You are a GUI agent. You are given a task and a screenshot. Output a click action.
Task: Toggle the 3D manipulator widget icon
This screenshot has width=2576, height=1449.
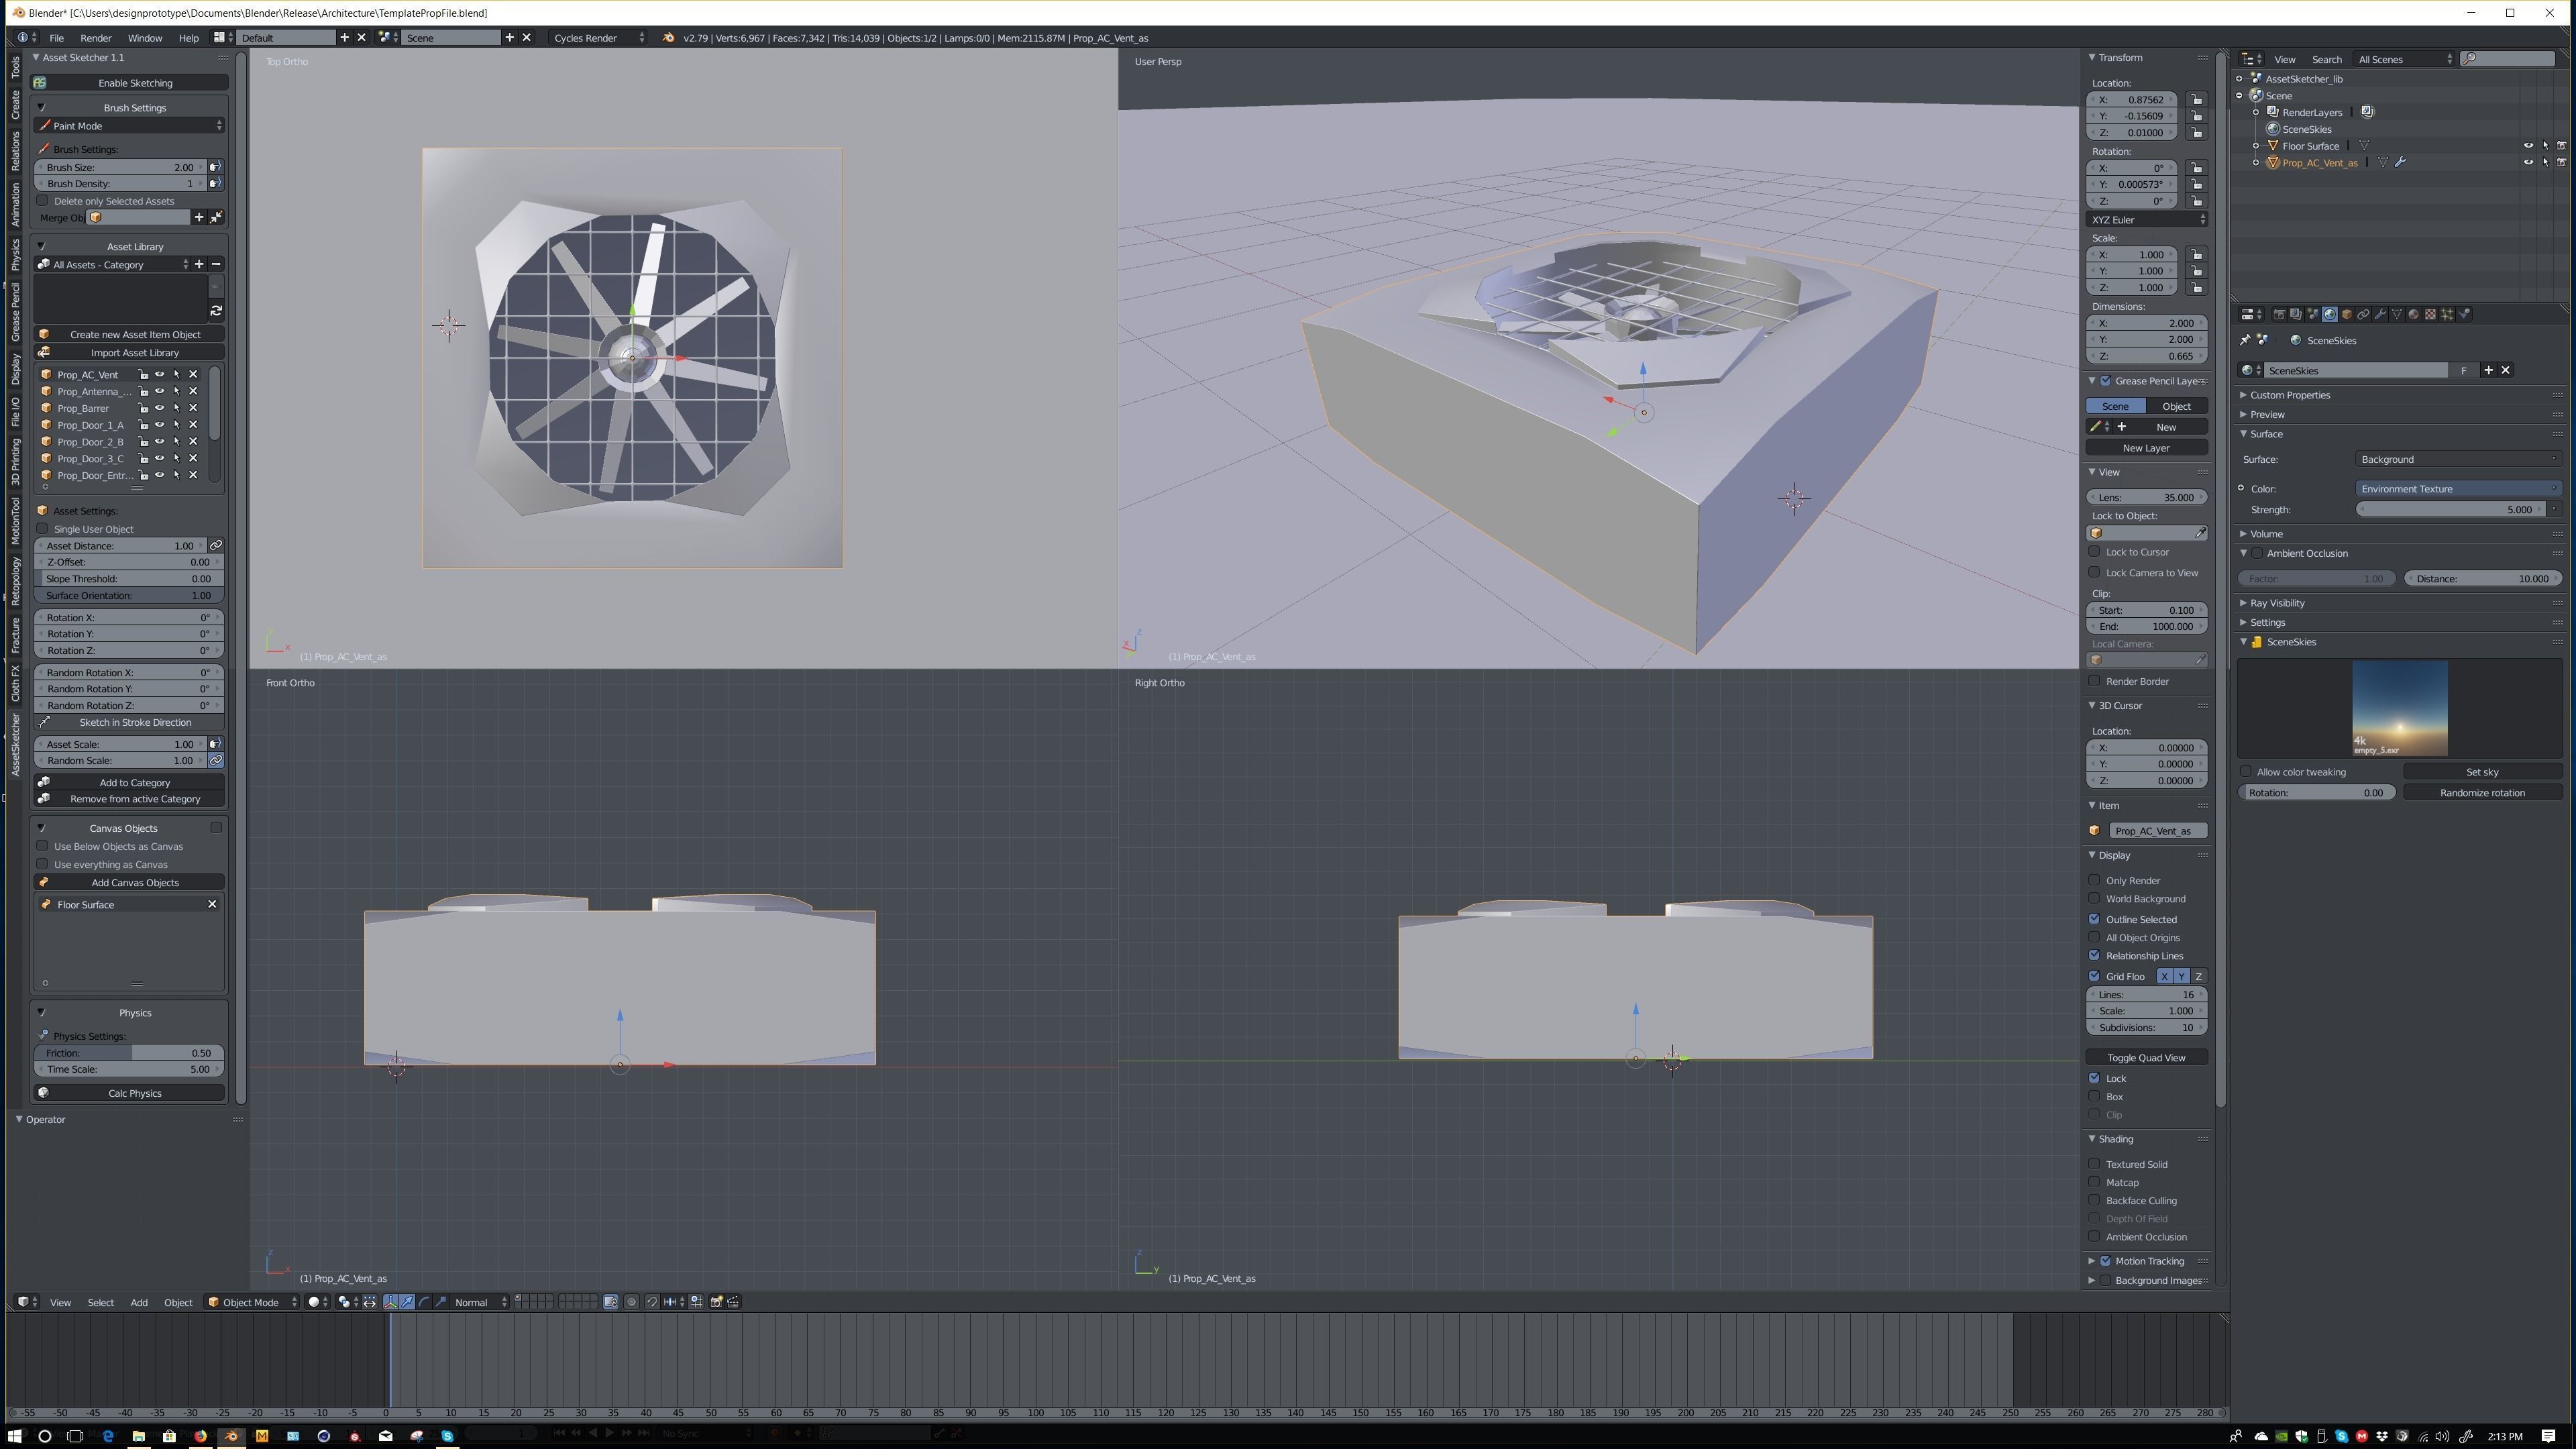[x=391, y=1302]
